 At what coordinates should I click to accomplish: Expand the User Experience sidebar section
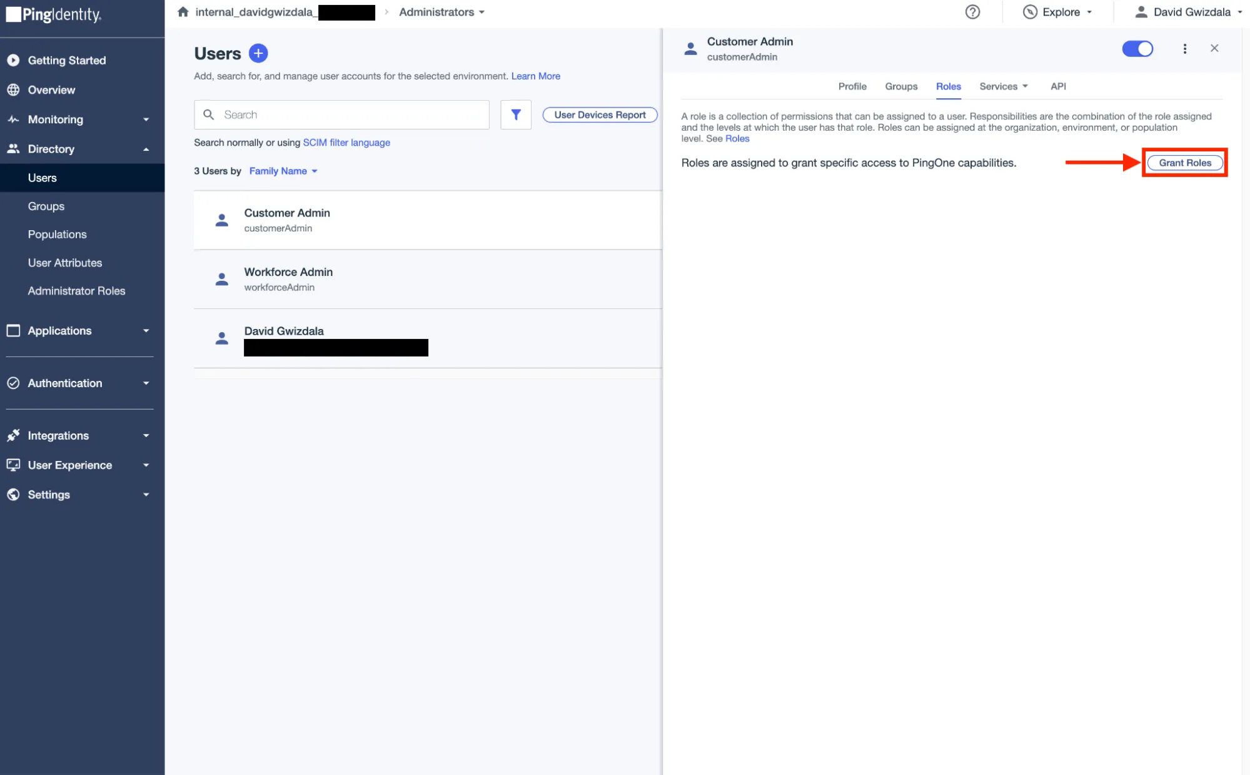click(x=146, y=465)
